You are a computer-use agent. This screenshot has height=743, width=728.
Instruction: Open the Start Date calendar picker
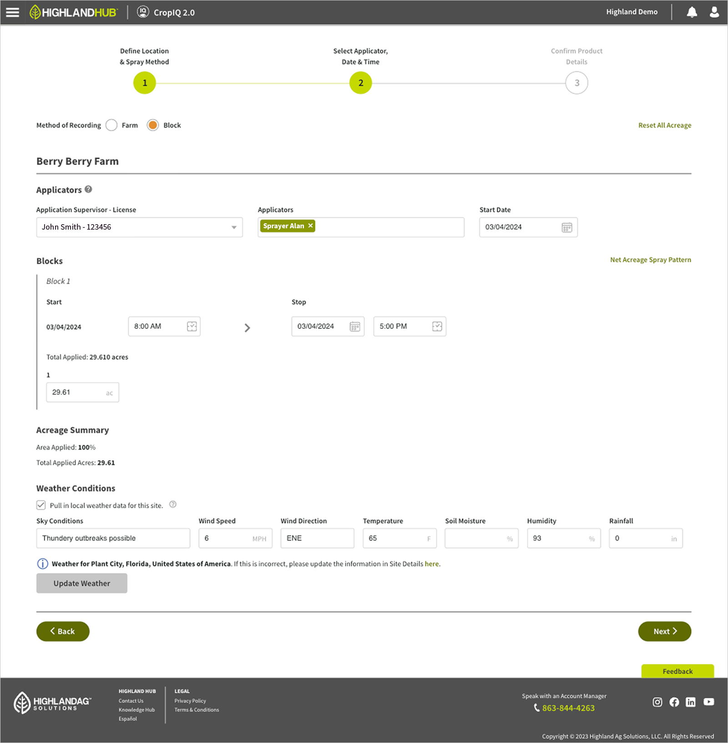[x=566, y=227]
